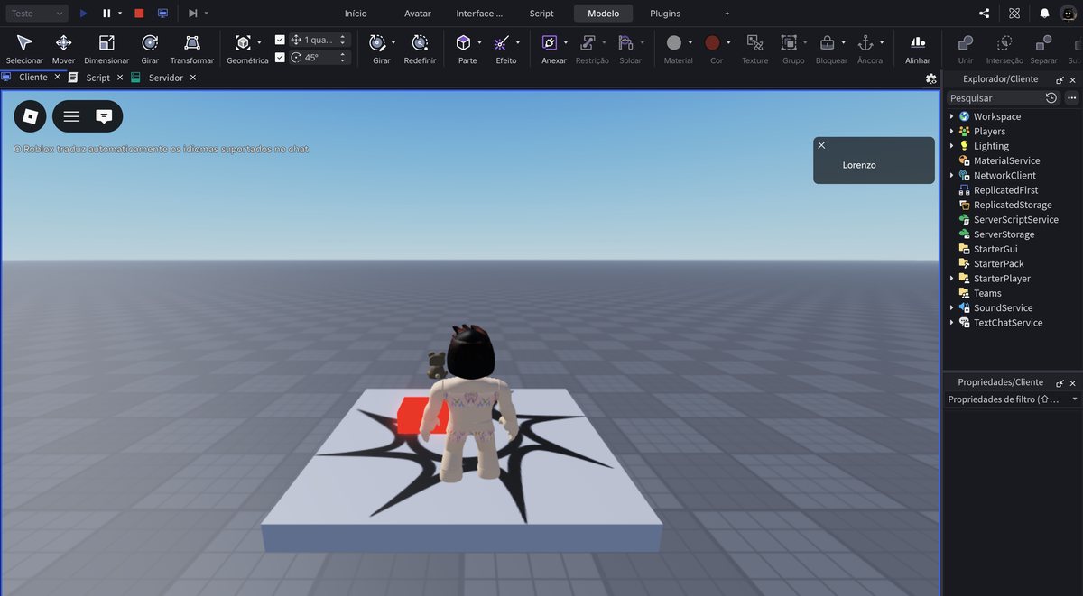Increase the move snap stepper value

tap(342, 37)
